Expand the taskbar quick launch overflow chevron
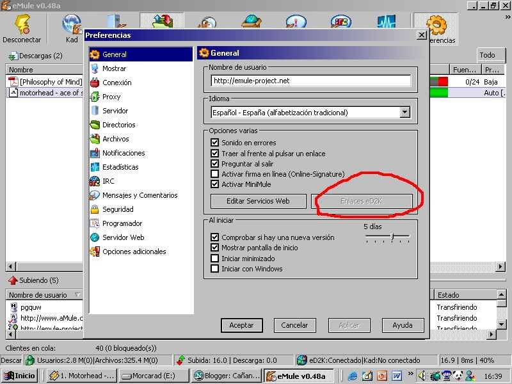The height and width of the screenshot is (384, 512). pos(410,373)
